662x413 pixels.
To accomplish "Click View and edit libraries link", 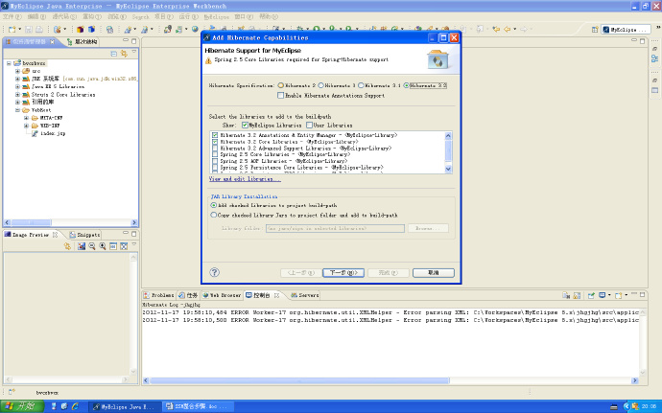I will click(245, 179).
